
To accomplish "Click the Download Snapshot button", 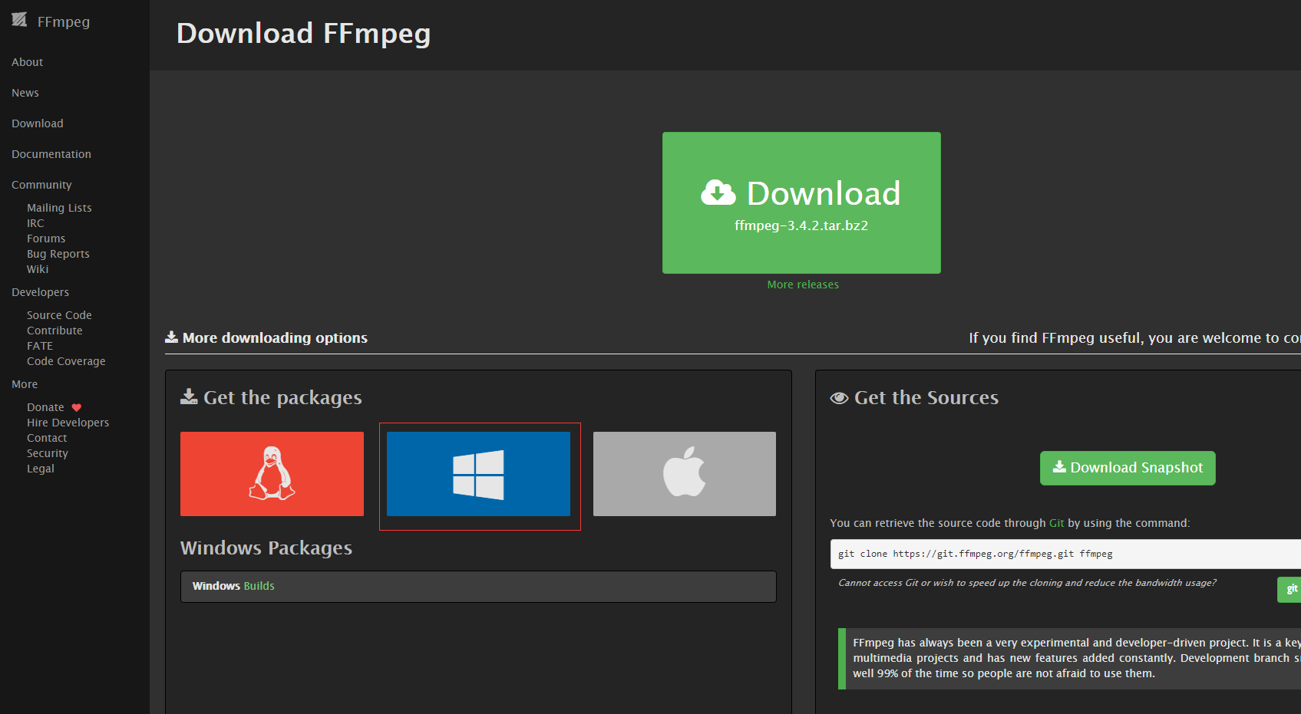I will coord(1128,468).
